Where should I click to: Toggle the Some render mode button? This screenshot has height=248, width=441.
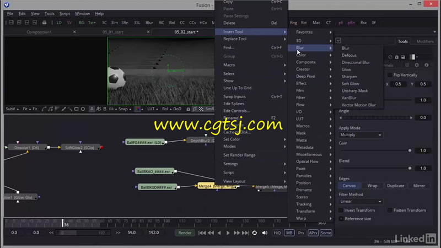point(326,233)
